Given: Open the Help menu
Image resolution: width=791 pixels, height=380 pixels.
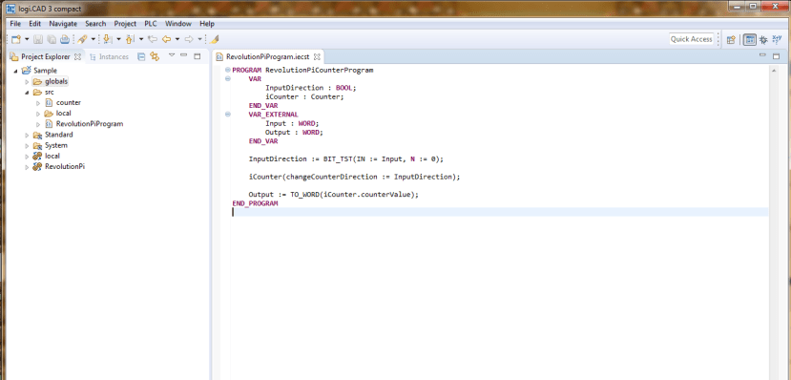Looking at the screenshot, I should 207,24.
